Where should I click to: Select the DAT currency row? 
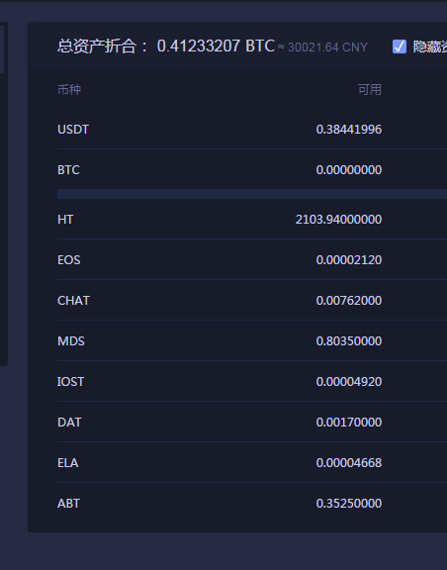coord(252,422)
